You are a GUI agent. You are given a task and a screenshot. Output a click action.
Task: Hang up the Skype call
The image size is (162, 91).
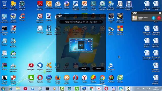click(159, 18)
